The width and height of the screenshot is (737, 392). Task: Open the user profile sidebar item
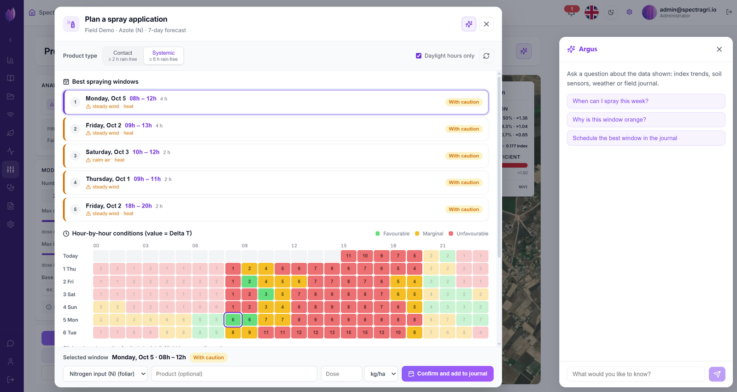(x=11, y=362)
